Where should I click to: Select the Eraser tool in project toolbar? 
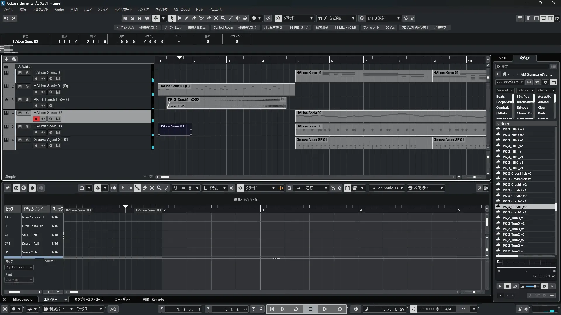point(194,18)
